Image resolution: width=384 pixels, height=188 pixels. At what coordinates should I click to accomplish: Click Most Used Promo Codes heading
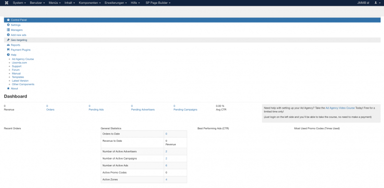[317, 128]
